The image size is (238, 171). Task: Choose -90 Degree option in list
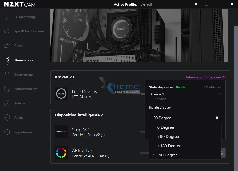pos(185,155)
